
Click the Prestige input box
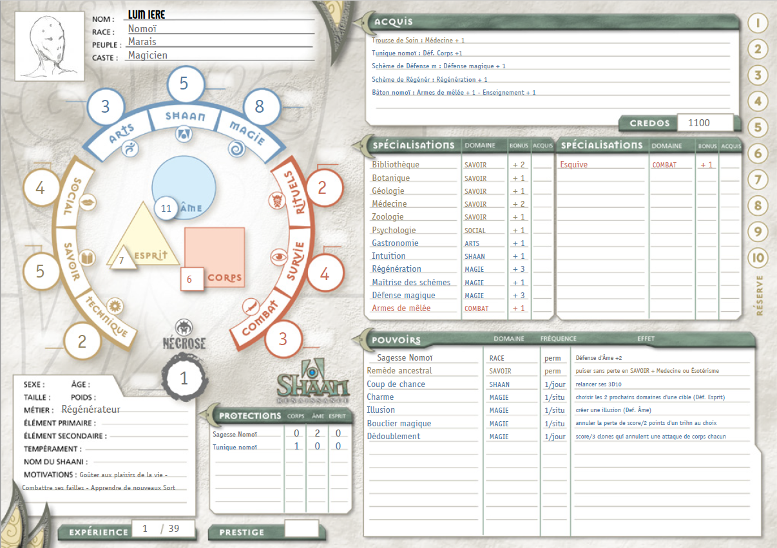click(302, 529)
